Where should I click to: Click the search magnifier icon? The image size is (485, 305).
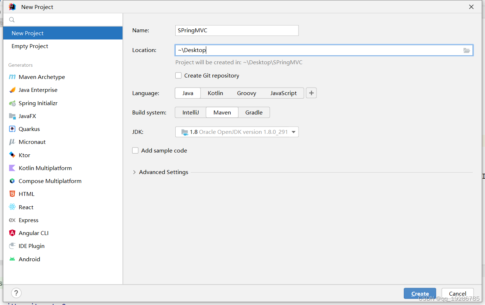click(x=12, y=20)
